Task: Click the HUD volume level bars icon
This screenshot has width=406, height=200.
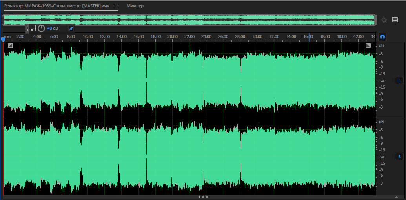Action: [33, 28]
